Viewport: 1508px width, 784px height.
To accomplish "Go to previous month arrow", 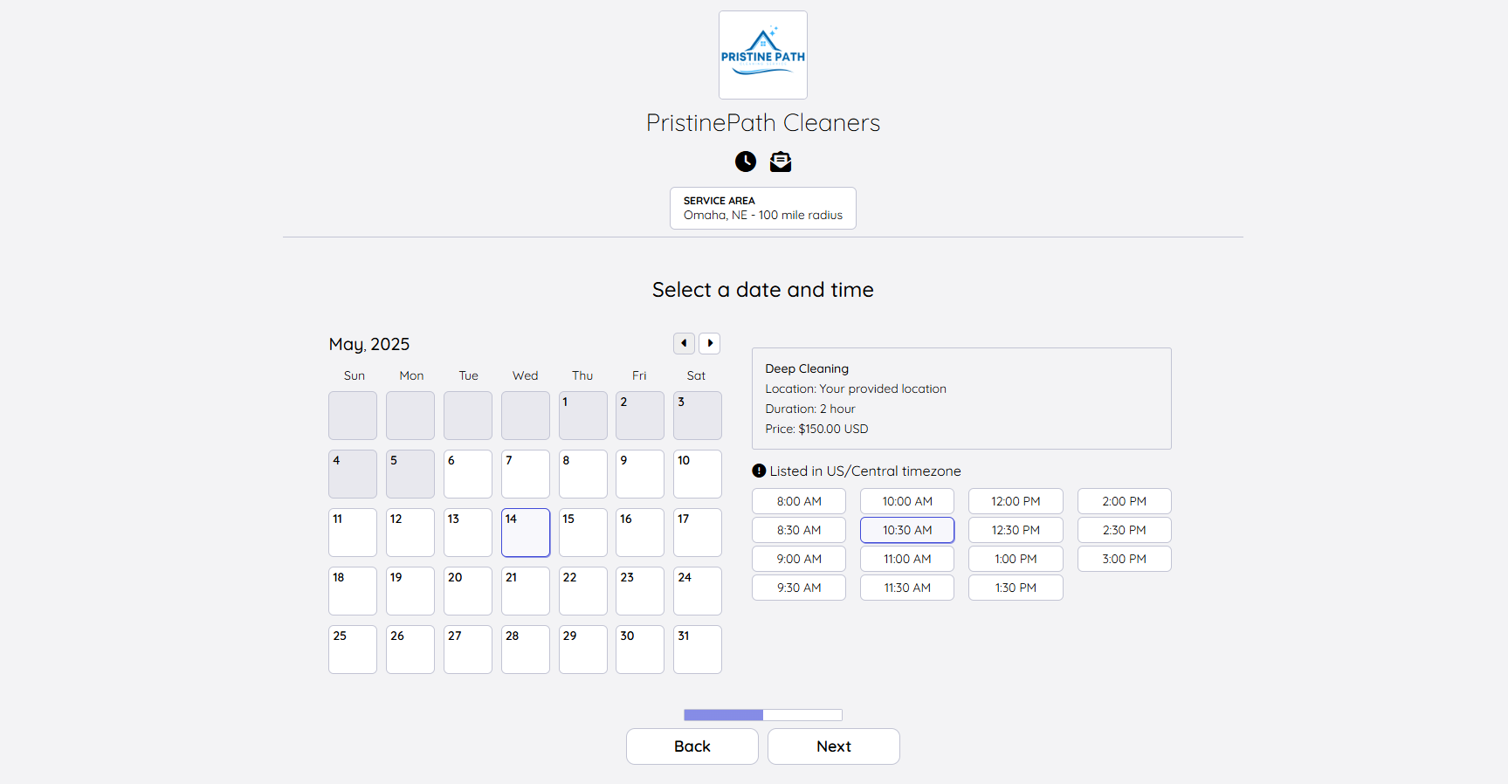I will [x=684, y=343].
